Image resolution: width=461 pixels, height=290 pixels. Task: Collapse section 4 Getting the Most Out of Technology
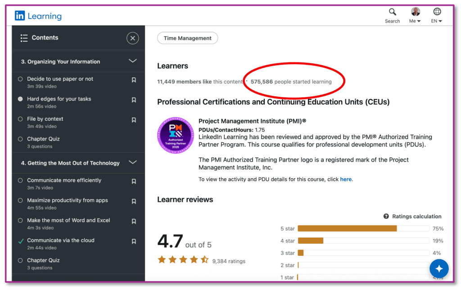click(x=133, y=163)
